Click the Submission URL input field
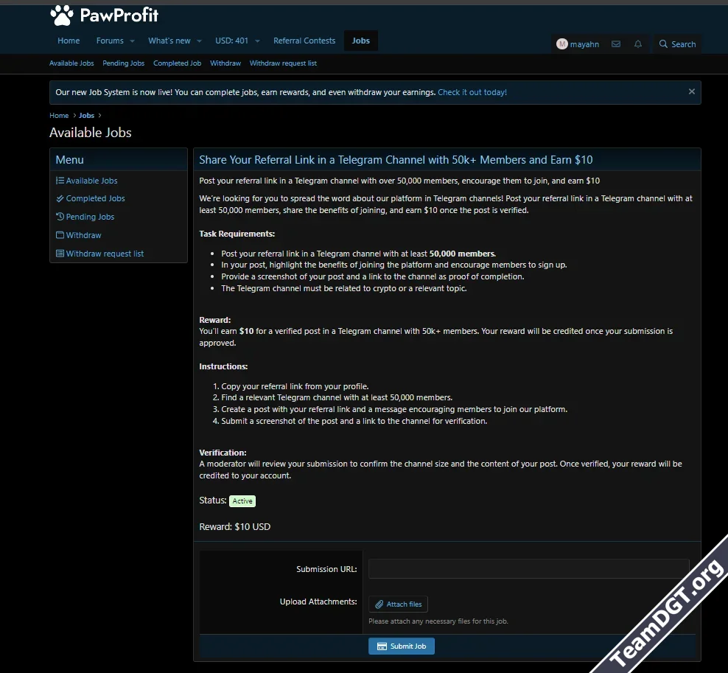This screenshot has width=728, height=673. coord(528,569)
